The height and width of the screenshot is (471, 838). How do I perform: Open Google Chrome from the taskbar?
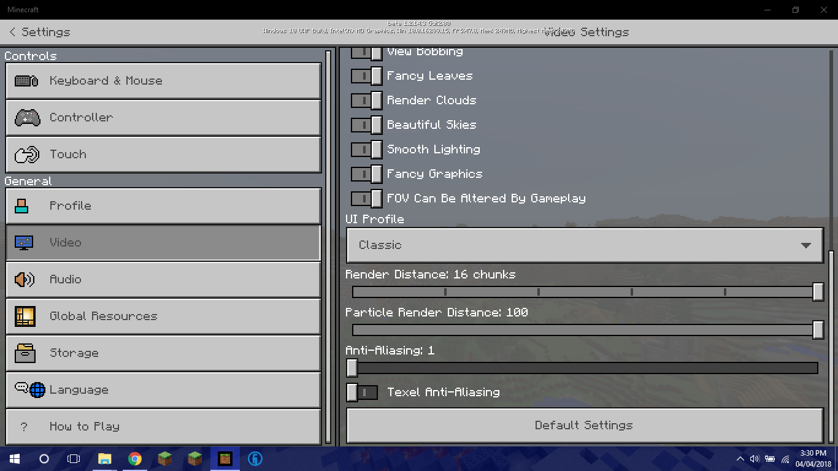pyautogui.click(x=135, y=459)
